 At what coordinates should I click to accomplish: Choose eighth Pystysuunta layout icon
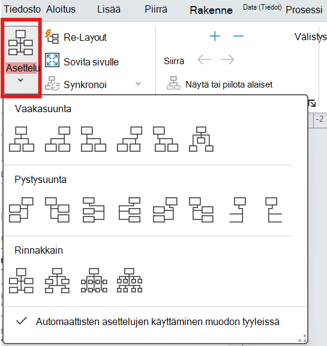click(274, 210)
